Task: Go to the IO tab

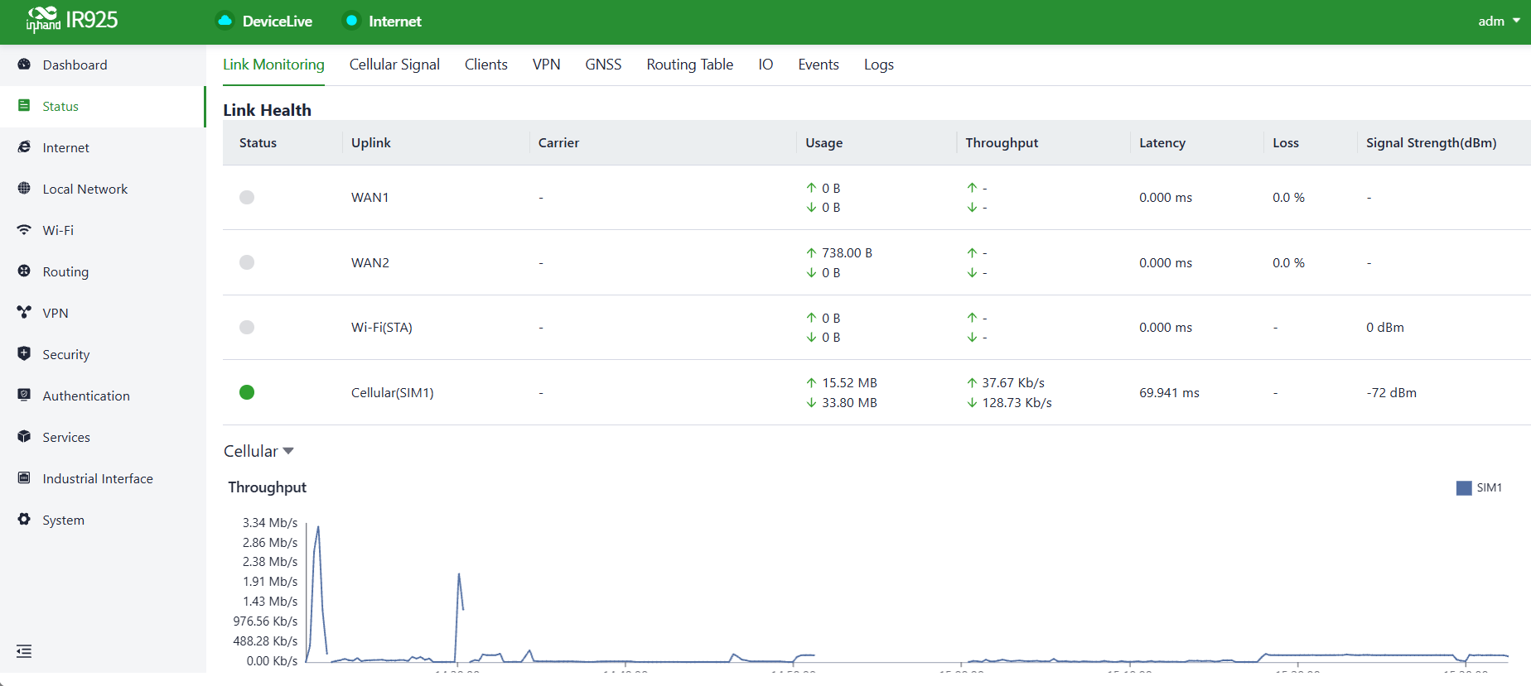Action: (x=765, y=65)
